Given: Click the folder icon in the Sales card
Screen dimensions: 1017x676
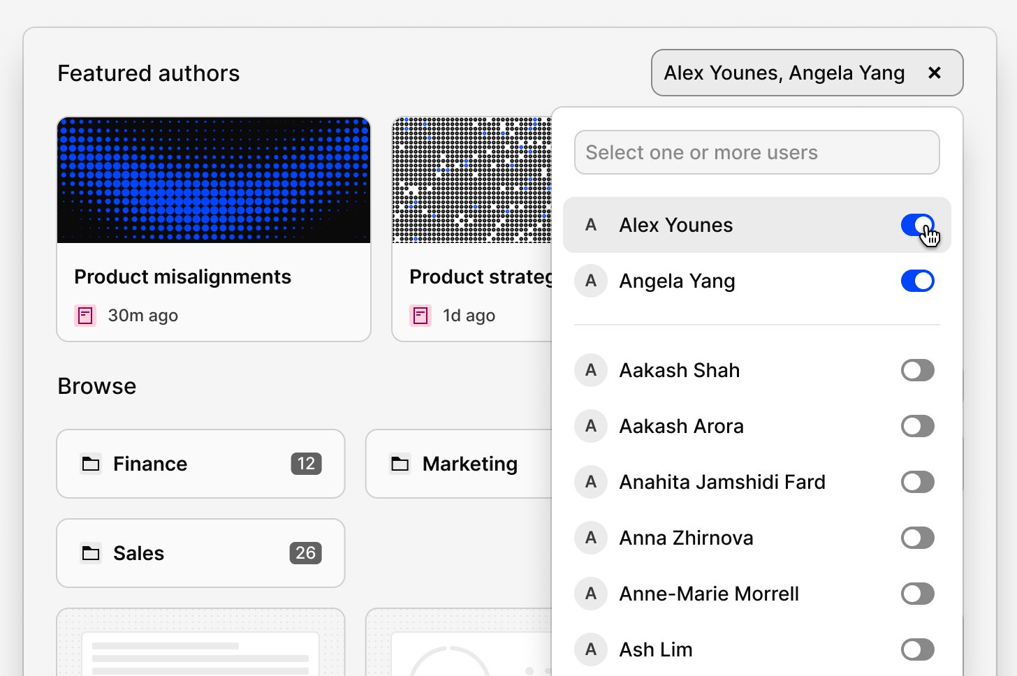Looking at the screenshot, I should point(91,553).
